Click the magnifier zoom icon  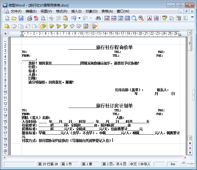[x=134, y=18]
